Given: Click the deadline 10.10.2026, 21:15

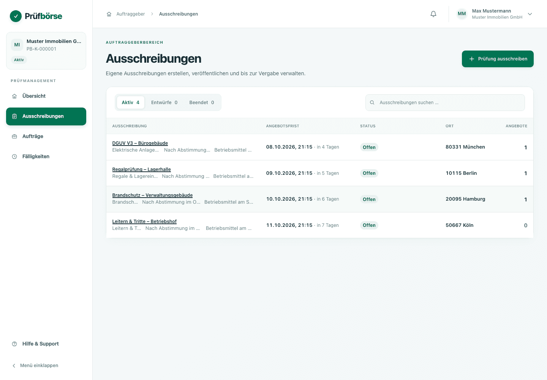Looking at the screenshot, I should [289, 199].
